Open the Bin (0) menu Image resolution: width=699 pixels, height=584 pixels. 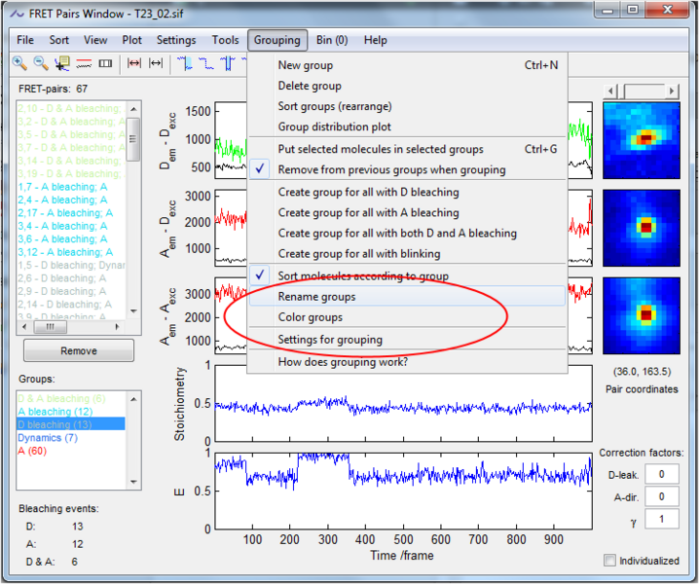click(332, 40)
